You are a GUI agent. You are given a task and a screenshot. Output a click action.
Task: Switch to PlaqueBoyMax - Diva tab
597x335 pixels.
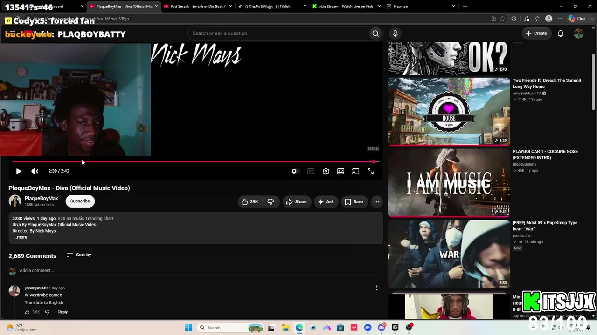[x=124, y=7]
